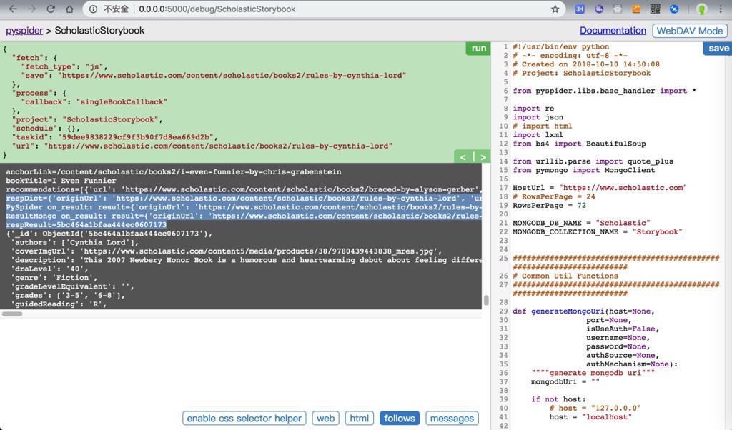The width and height of the screenshot is (732, 430).
Task: Open the purple round browser extension
Action: 599,9
